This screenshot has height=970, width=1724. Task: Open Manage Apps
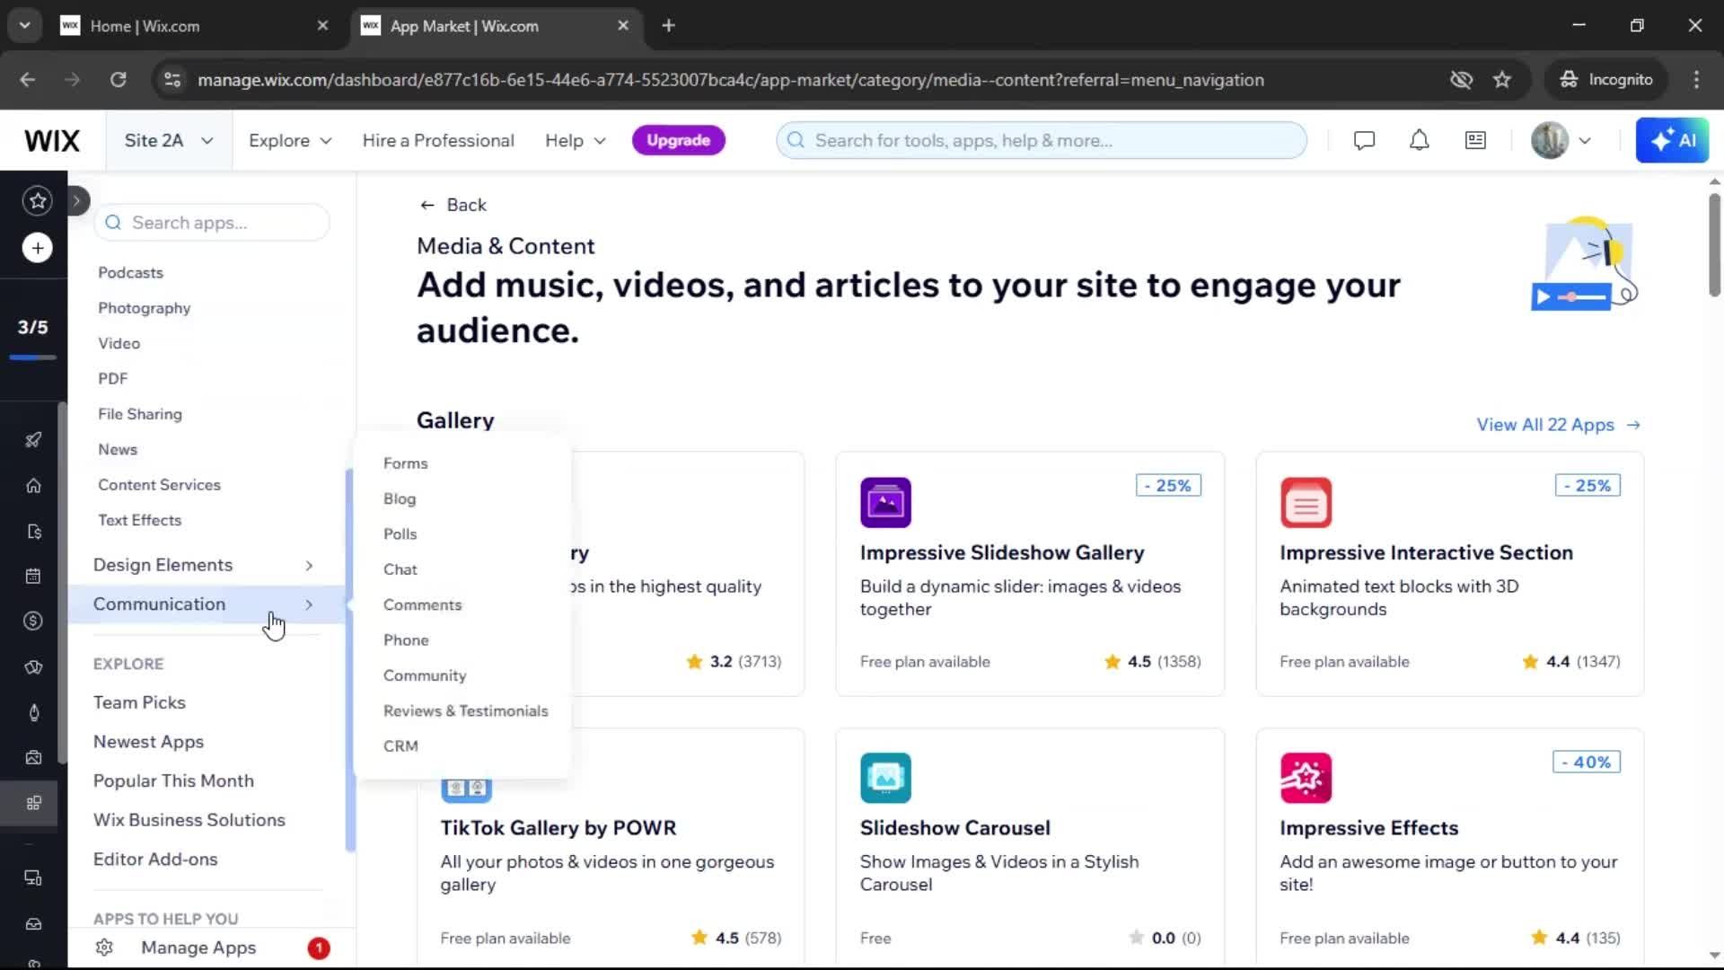198,948
